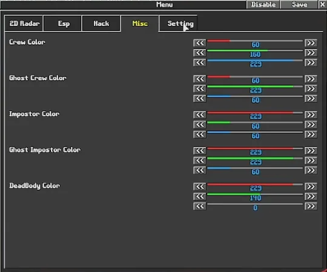The width and height of the screenshot is (327, 272).
Task: Save the menu configuration
Action: pyautogui.click(x=299, y=4)
